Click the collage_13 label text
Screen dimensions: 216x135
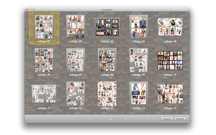coord(107,108)
